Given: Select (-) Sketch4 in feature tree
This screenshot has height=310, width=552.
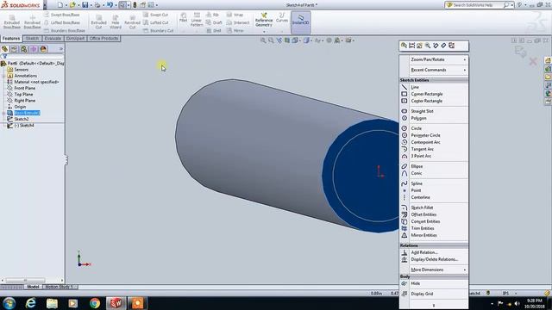Looking at the screenshot, I should 24,126.
